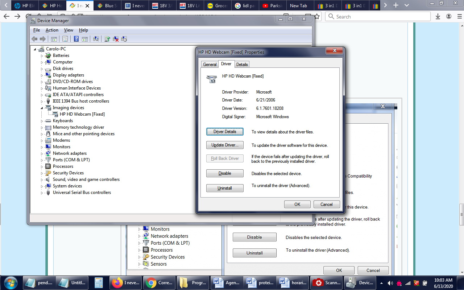
Task: Click the Back arrow in Device Manager toolbar
Action: (x=34, y=39)
